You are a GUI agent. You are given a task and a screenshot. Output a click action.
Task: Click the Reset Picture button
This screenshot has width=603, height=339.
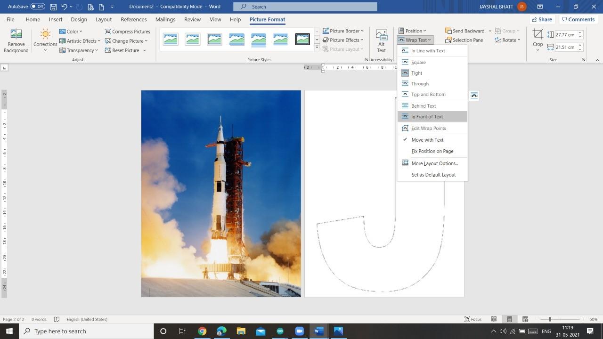coord(122,50)
